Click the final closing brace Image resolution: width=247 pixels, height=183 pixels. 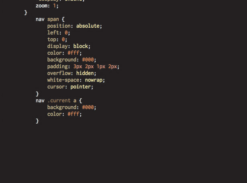tap(37, 121)
